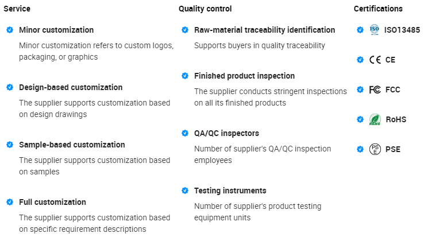This screenshot has width=424, height=237.
Task: Open the Sample-based customization item
Action: (72, 145)
